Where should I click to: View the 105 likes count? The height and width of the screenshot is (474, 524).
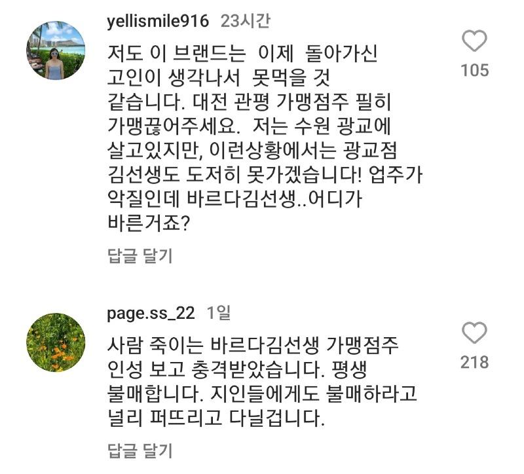tap(474, 71)
